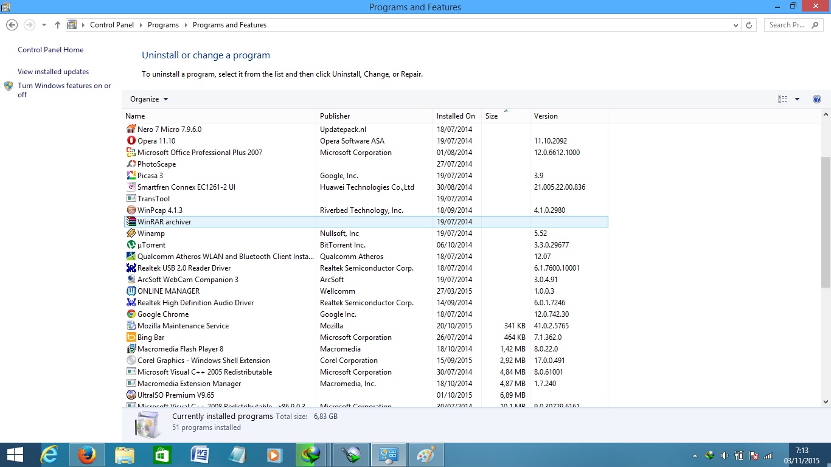Open the Organize dropdown menu
831x467 pixels.
coord(149,99)
